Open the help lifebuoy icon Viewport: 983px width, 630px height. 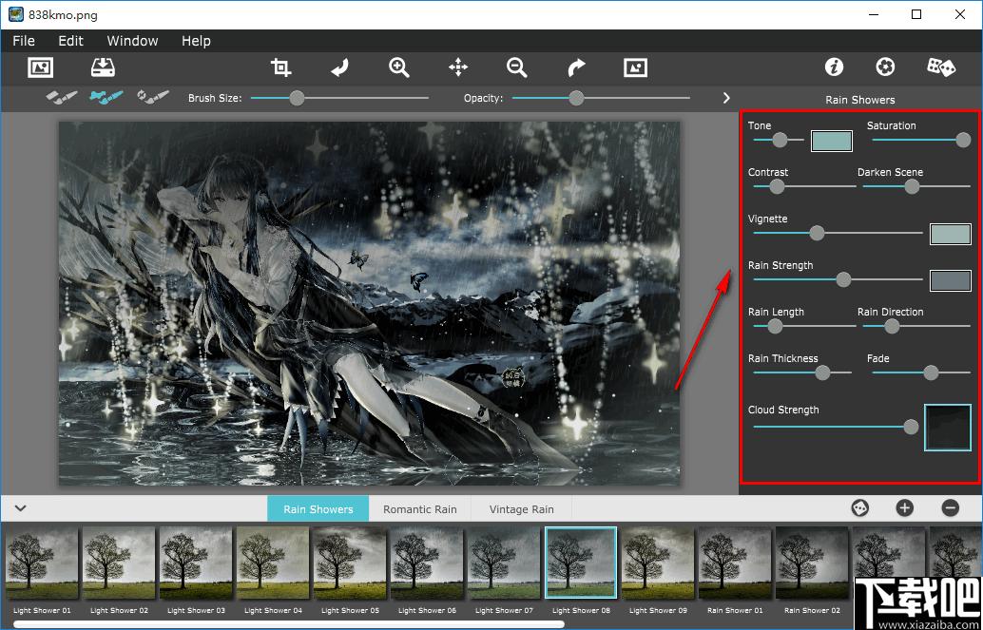tap(885, 67)
